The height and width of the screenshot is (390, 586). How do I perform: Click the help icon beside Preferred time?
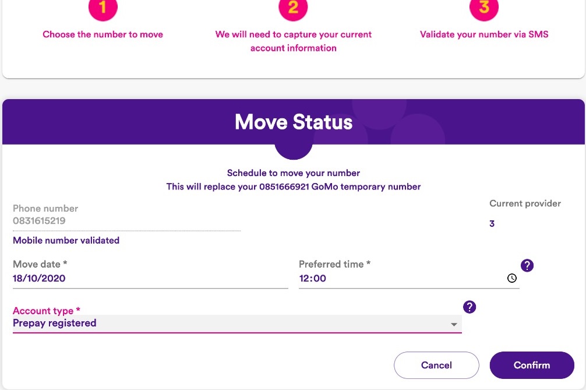point(527,266)
